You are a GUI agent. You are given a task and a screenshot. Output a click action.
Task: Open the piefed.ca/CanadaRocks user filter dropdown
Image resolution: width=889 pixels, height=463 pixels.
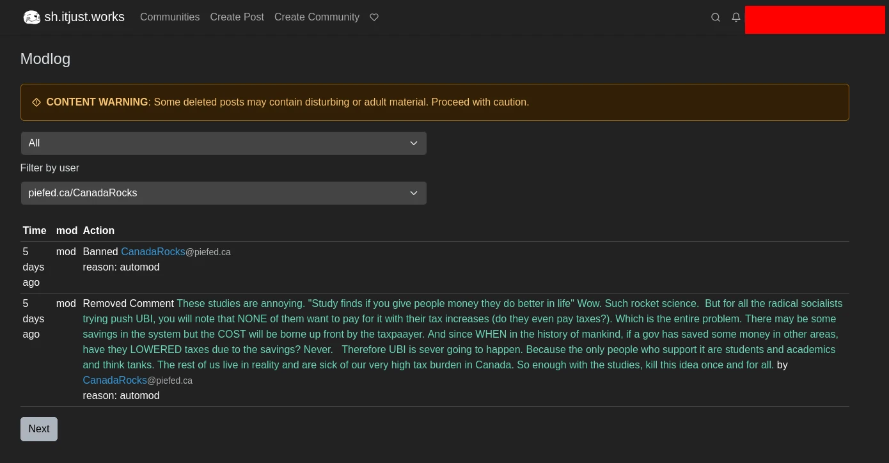coord(223,193)
